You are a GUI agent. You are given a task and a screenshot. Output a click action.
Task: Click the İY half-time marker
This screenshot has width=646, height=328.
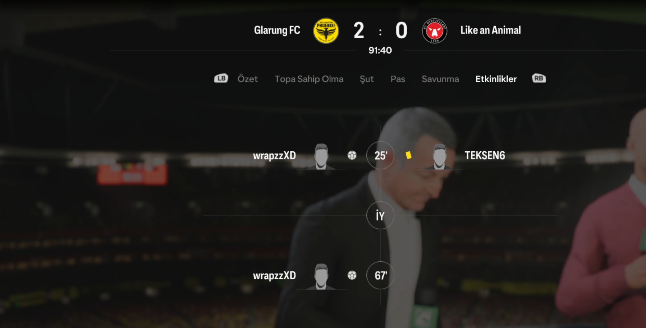[x=380, y=215]
